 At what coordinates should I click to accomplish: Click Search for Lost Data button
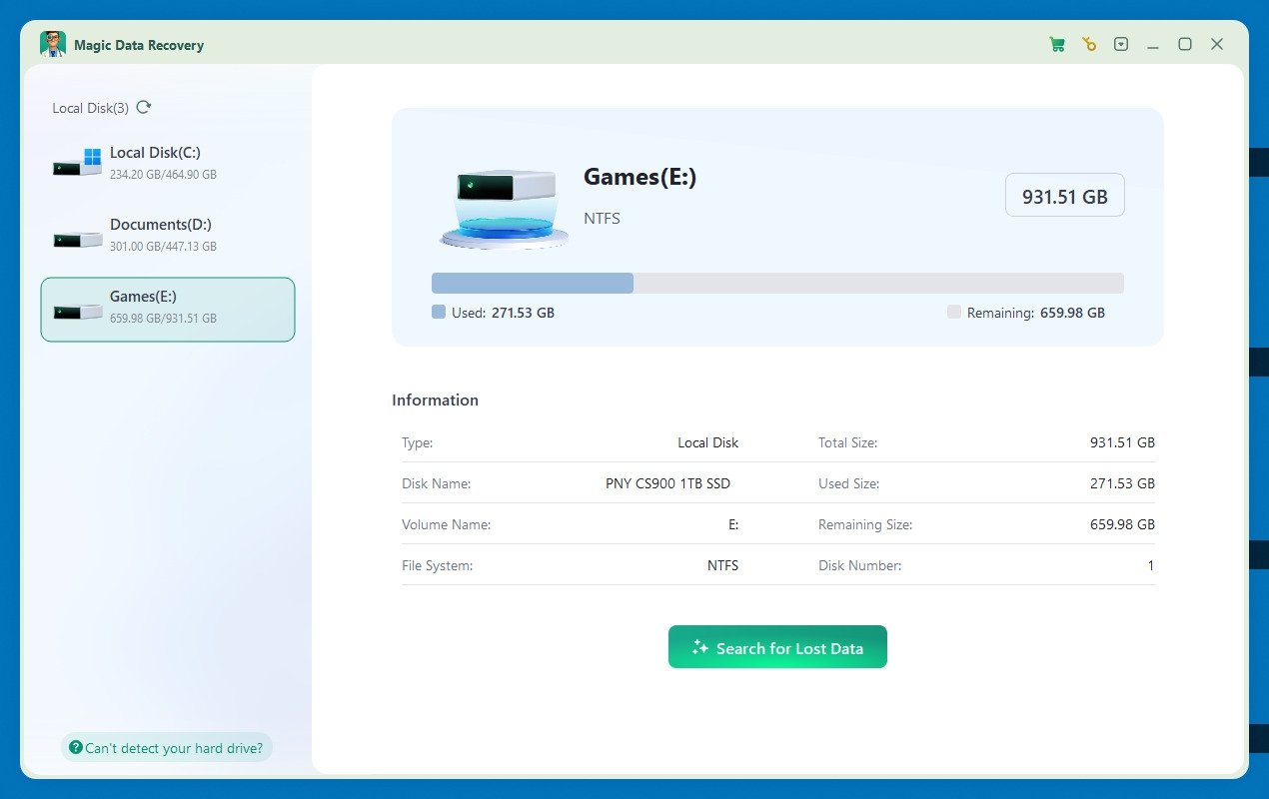[x=777, y=647]
